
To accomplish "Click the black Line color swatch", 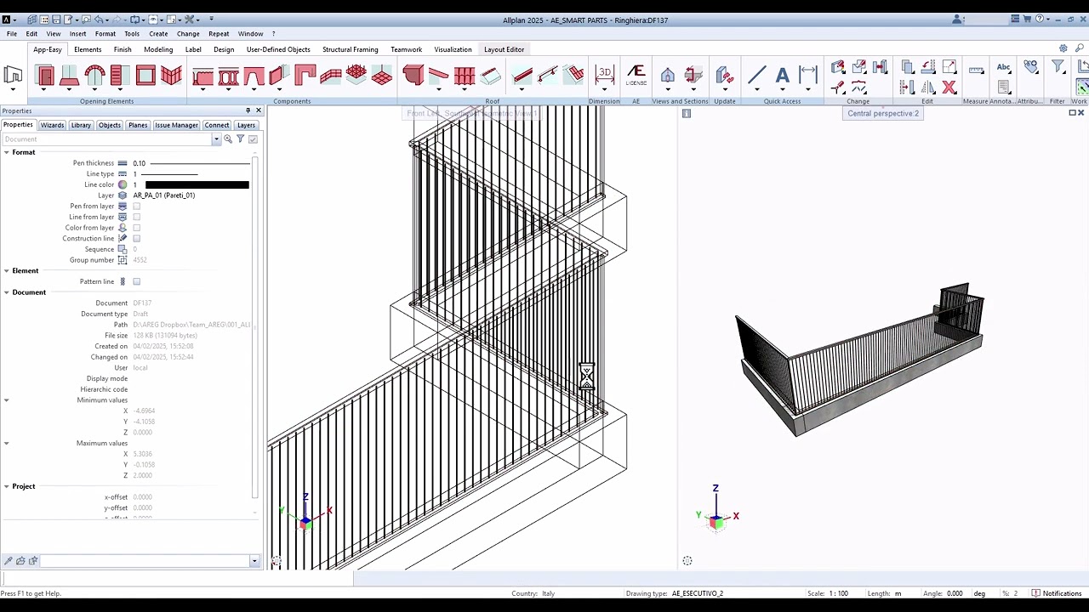I will coord(197,184).
